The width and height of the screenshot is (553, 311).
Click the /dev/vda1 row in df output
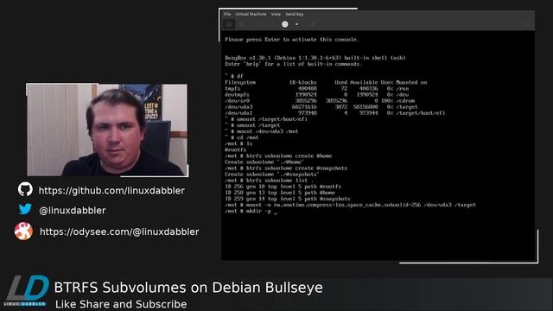pos(334,113)
